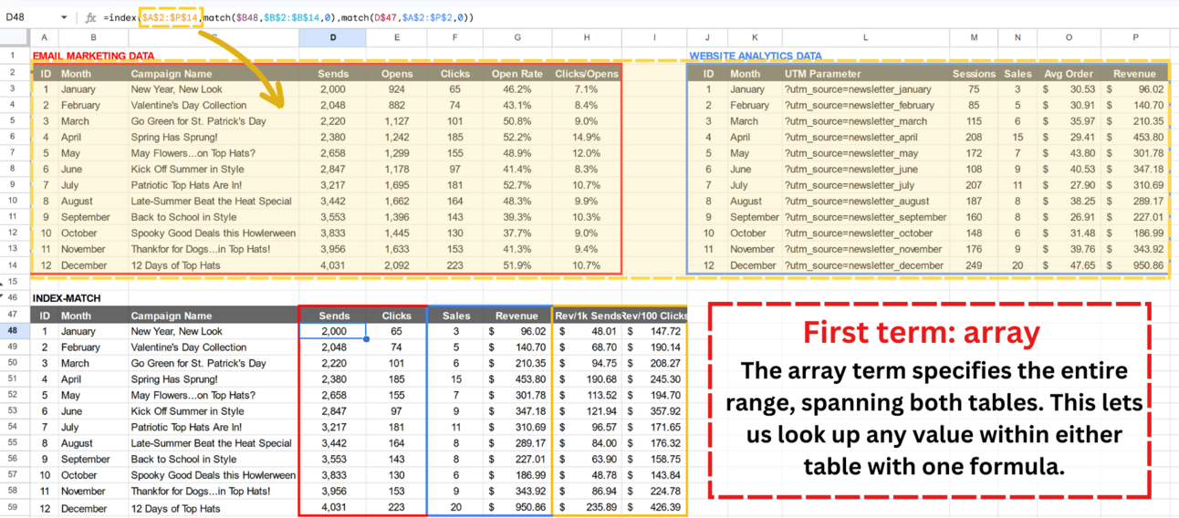Open the Name box dropdown arrow

point(64,17)
